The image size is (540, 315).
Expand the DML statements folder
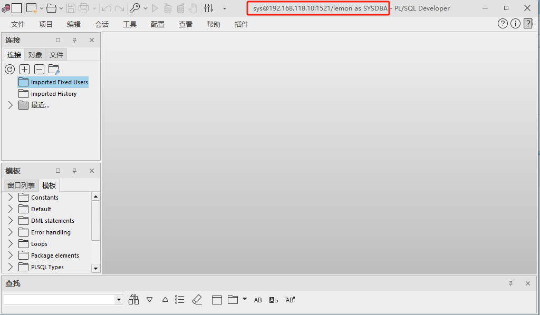[x=11, y=220]
